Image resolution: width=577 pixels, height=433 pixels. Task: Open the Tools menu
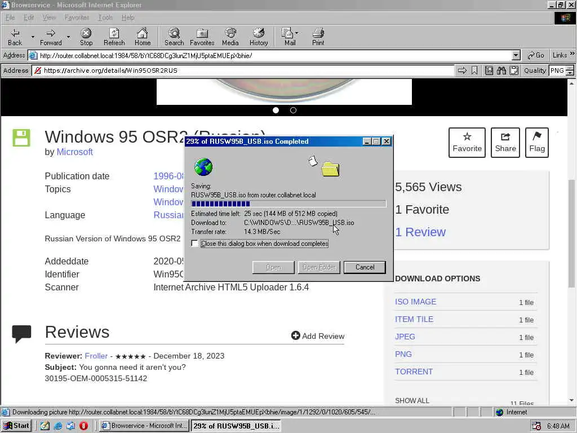coord(105,17)
